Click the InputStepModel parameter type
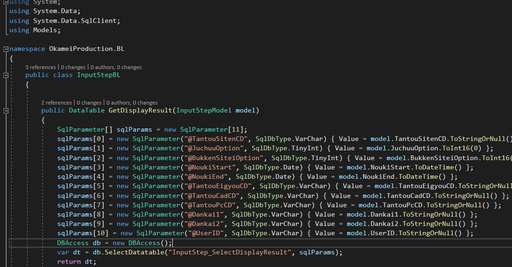The image size is (512, 267). tap(204, 110)
